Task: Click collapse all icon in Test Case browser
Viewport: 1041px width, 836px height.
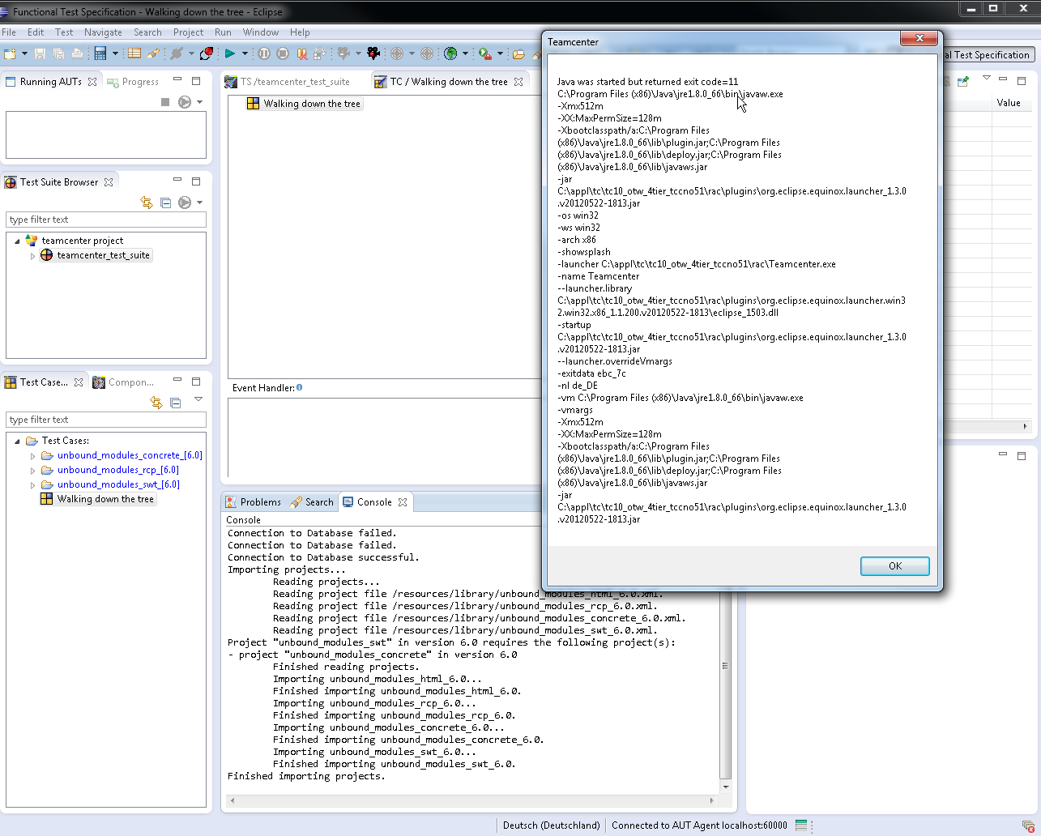Action: 175,403
